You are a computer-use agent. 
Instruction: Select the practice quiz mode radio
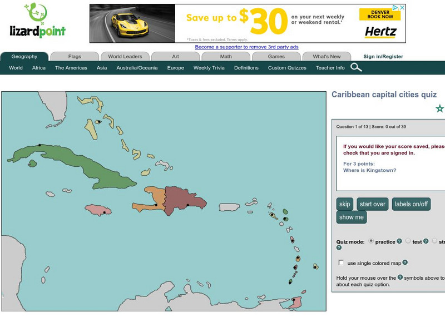point(370,241)
